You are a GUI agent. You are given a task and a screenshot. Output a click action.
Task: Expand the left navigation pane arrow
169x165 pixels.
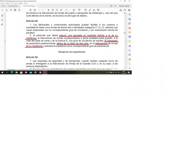[x=5, y=41]
